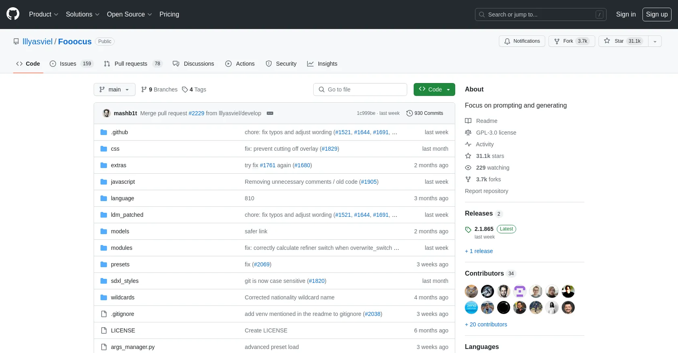Image resolution: width=678 pixels, height=353 pixels.
Task: Click the star icon to star Fooocus
Action: (607, 41)
